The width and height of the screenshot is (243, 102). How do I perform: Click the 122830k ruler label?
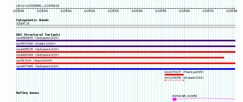pyautogui.click(x=42, y=11)
